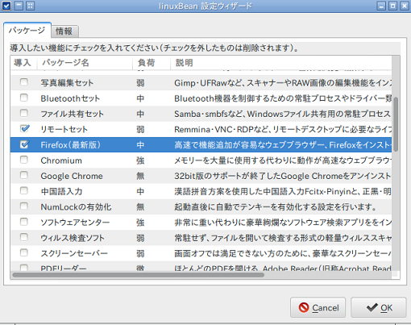Click the horizontal scrollbar under the list
This screenshot has height=325, width=411.
tap(139, 275)
